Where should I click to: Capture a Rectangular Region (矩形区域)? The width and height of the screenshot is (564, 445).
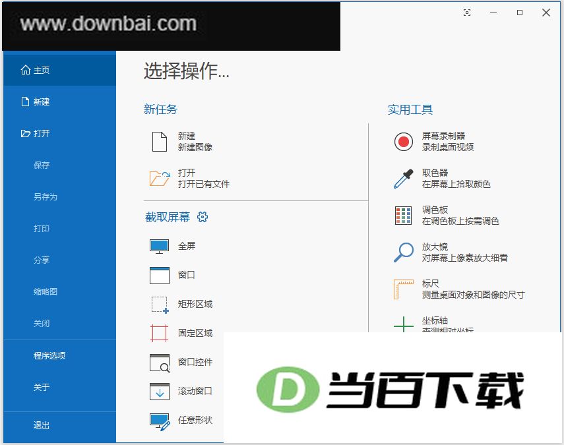point(181,305)
